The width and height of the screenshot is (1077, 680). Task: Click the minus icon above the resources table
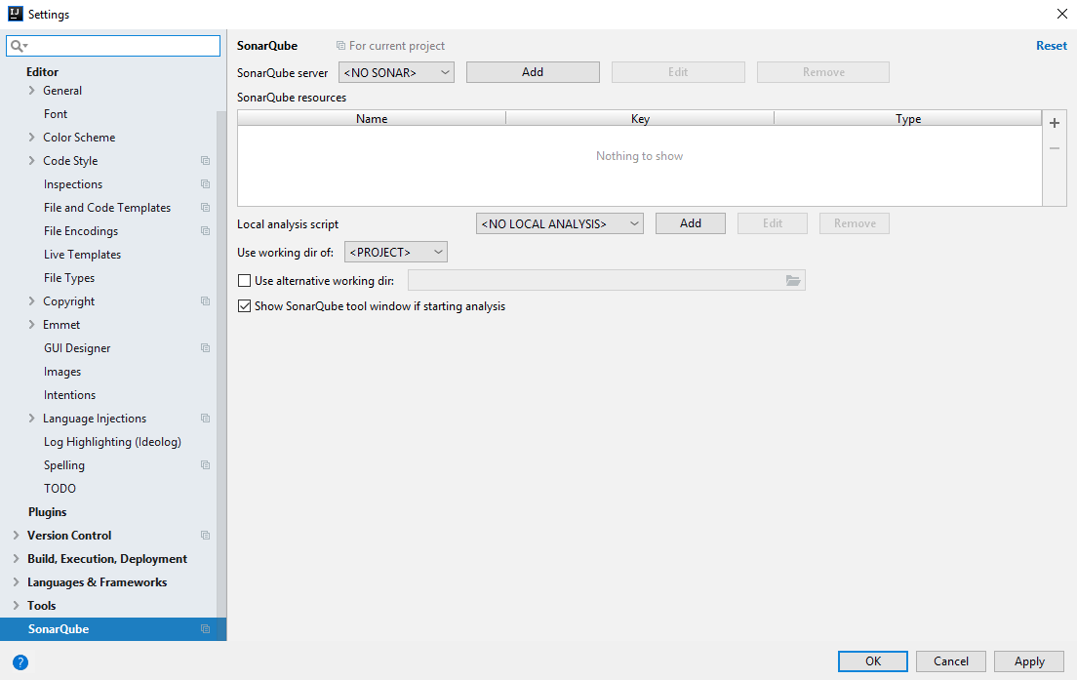coord(1054,148)
